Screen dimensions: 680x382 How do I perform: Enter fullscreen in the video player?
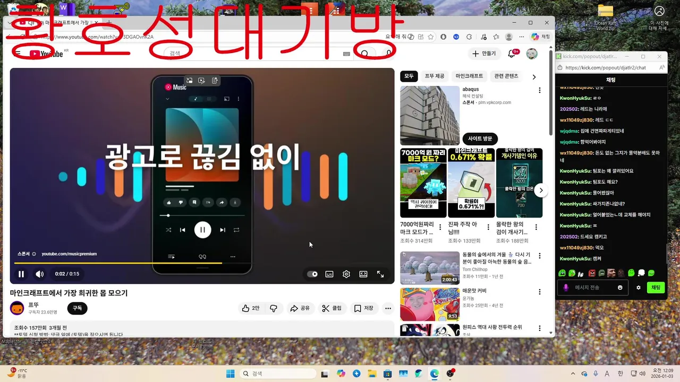click(380, 274)
